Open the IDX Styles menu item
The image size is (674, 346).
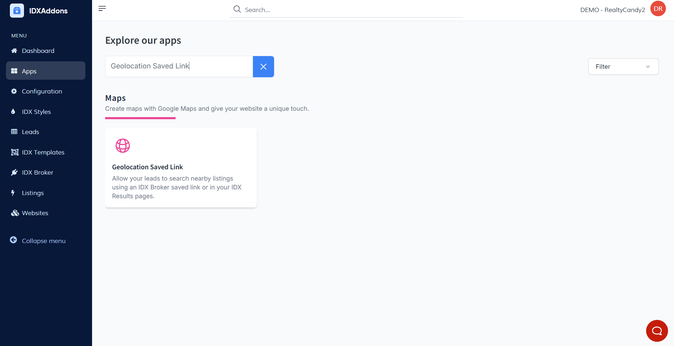(x=36, y=112)
